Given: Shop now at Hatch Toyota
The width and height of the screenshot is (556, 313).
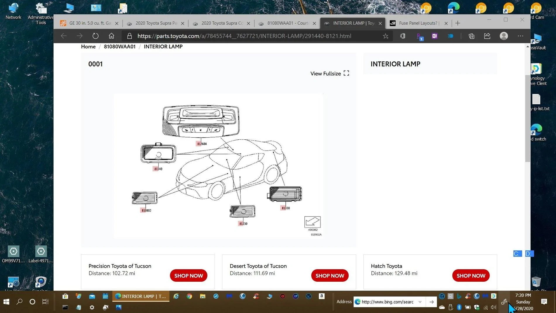Looking at the screenshot, I should click(471, 276).
